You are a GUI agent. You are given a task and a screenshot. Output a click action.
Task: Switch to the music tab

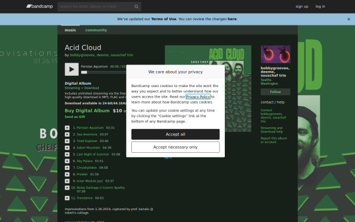(70, 30)
